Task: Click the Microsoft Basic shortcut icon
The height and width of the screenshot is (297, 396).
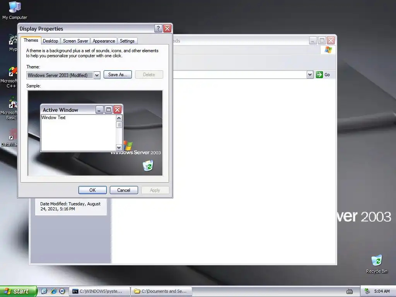Action: point(13,102)
